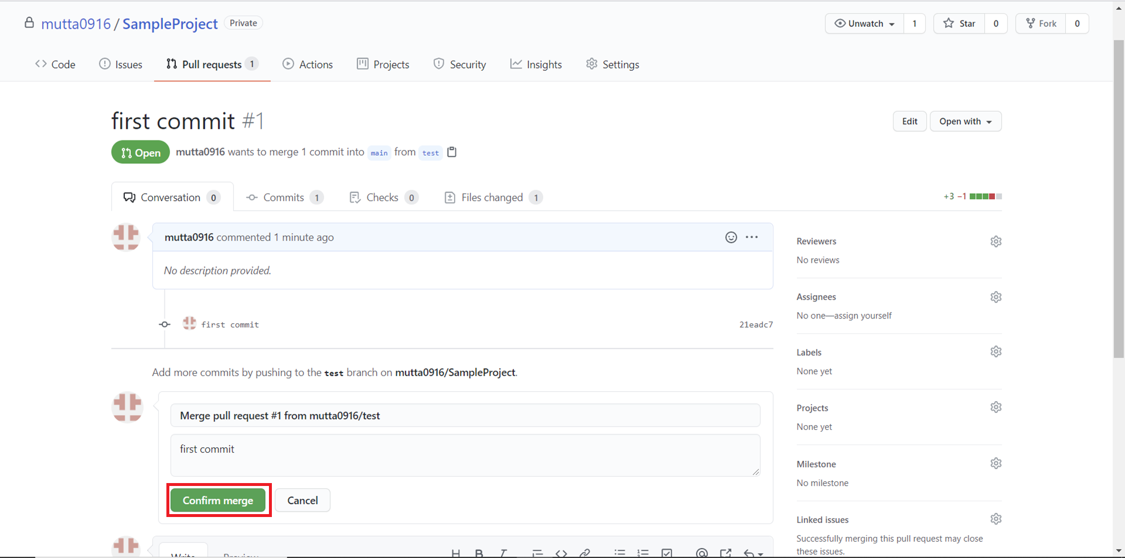
Task: Click the merge commit title input field
Action: pos(465,416)
